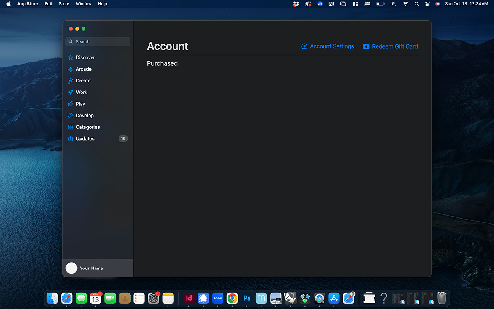Image resolution: width=494 pixels, height=309 pixels.
Task: Open the Discover section star icon
Action: 71,58
